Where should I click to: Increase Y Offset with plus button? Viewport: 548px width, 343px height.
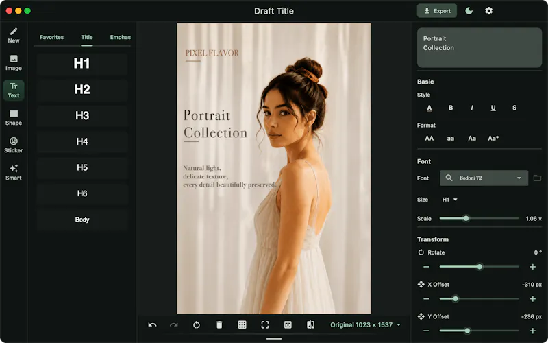[x=533, y=331]
